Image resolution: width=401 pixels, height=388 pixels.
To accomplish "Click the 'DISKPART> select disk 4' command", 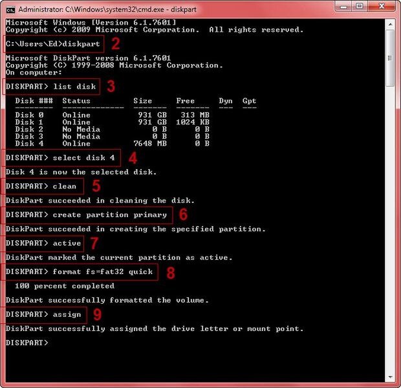I will [60, 157].
